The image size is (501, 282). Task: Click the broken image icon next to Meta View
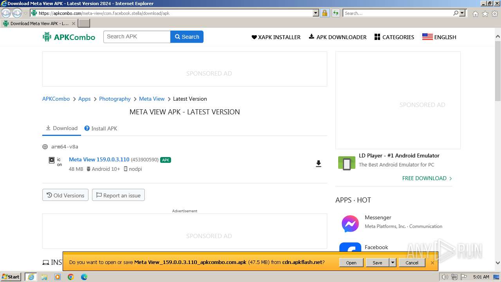51,160
